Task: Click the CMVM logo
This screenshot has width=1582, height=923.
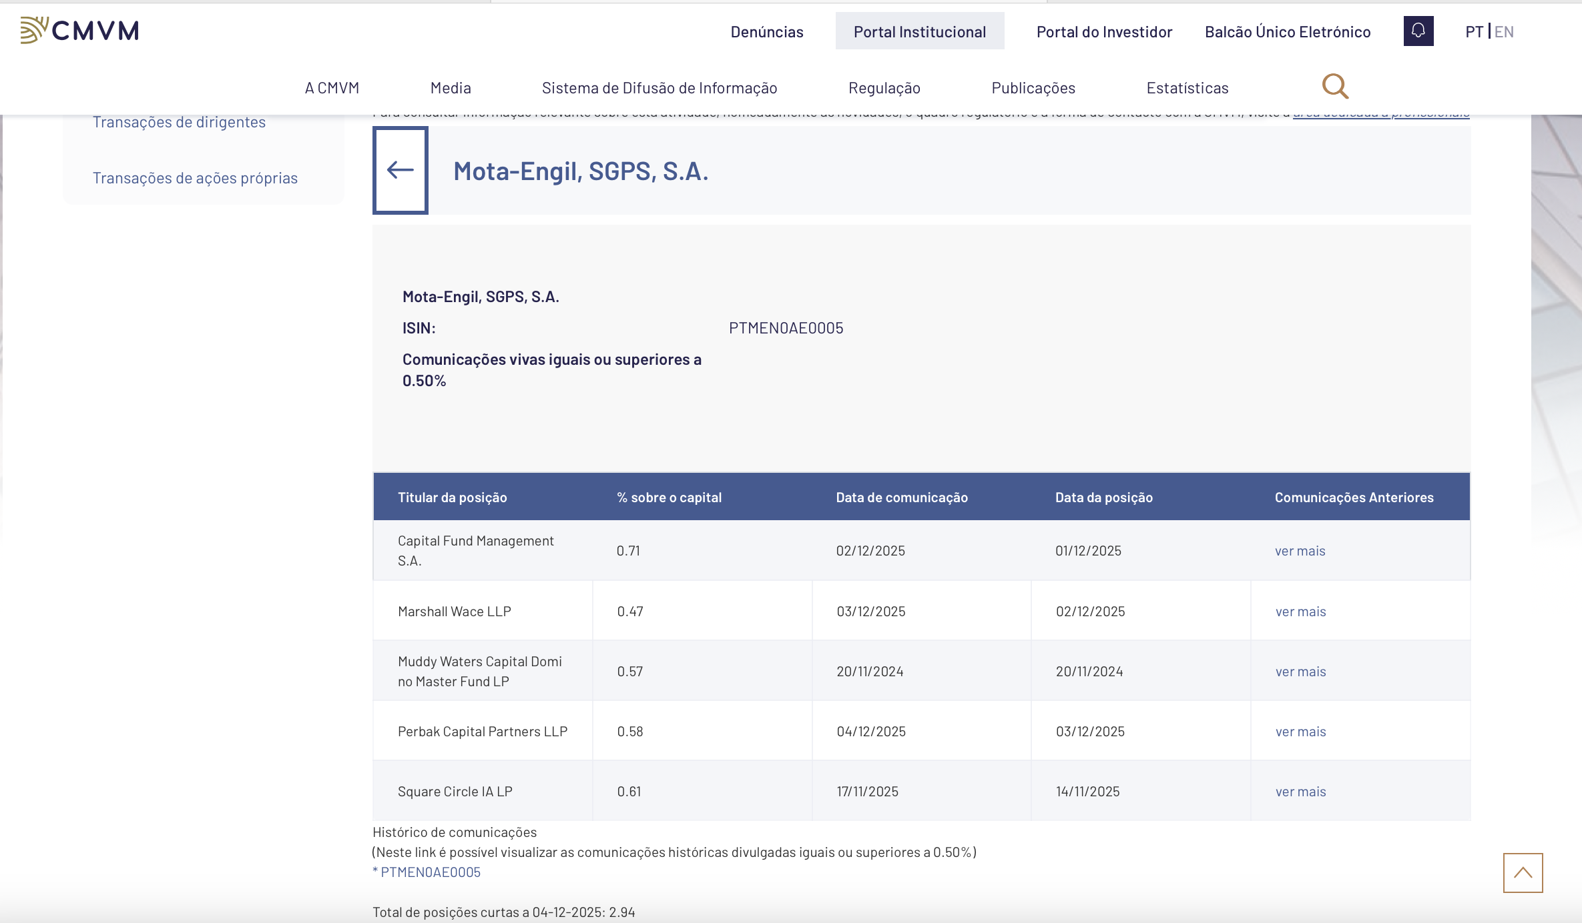Action: [x=79, y=31]
